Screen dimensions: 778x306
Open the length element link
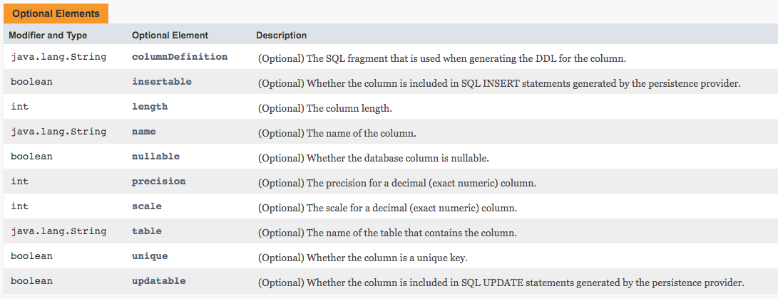(x=150, y=107)
